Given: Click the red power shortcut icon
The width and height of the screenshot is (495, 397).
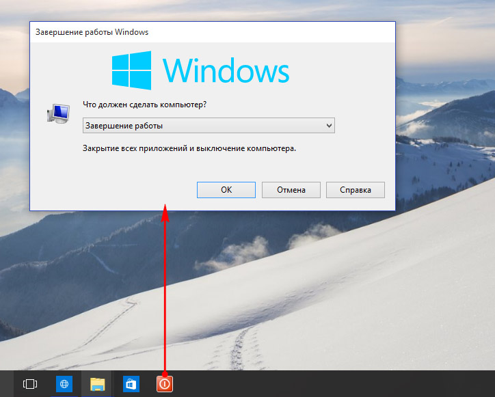Looking at the screenshot, I should pyautogui.click(x=165, y=384).
